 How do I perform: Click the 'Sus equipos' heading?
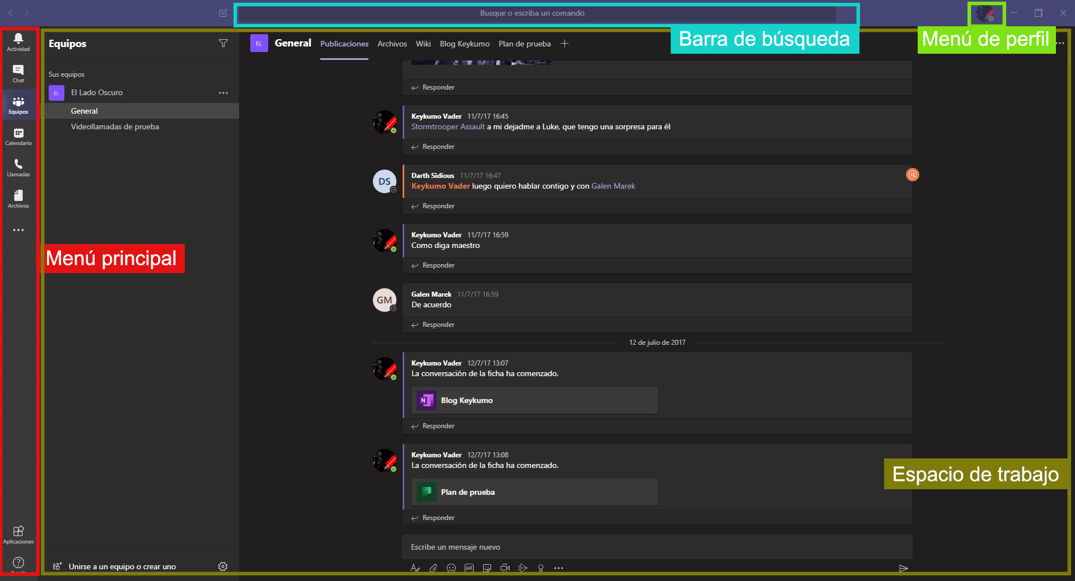click(x=67, y=74)
